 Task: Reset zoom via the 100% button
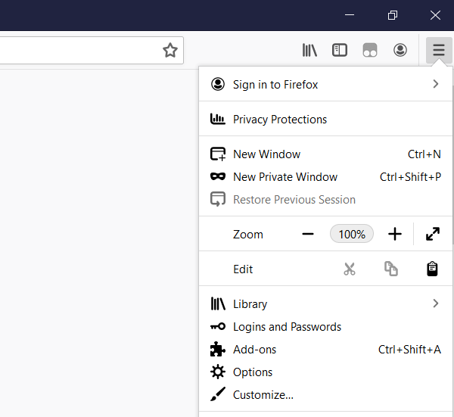[352, 234]
